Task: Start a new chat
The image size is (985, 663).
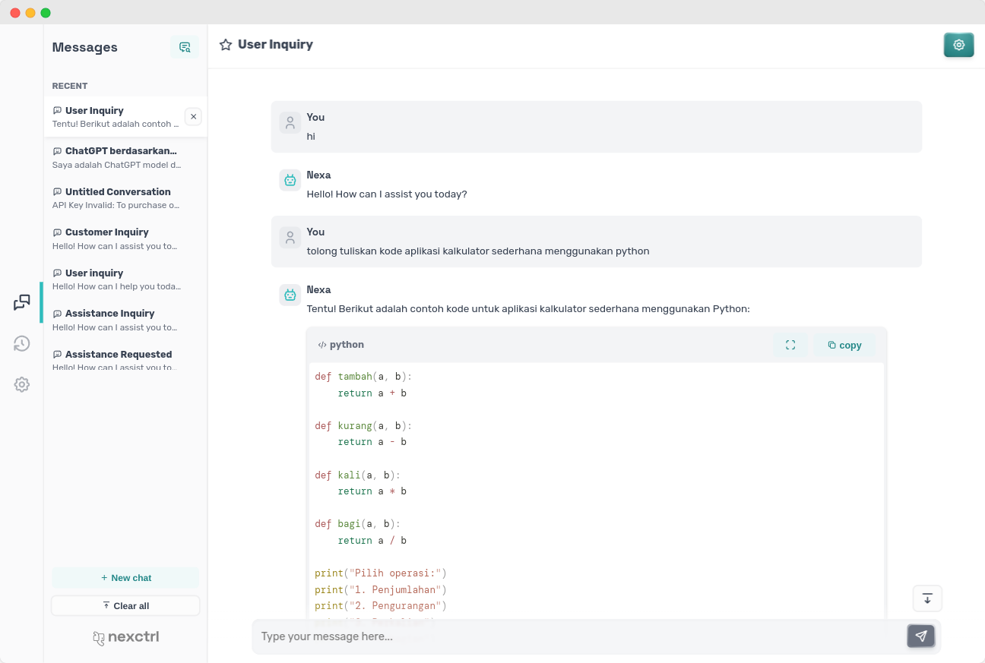Action: pyautogui.click(x=125, y=578)
